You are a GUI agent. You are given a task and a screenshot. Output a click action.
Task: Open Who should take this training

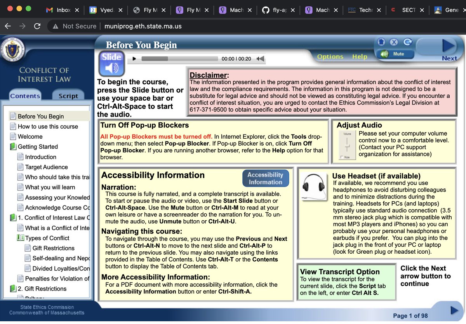pyautogui.click(x=57, y=177)
